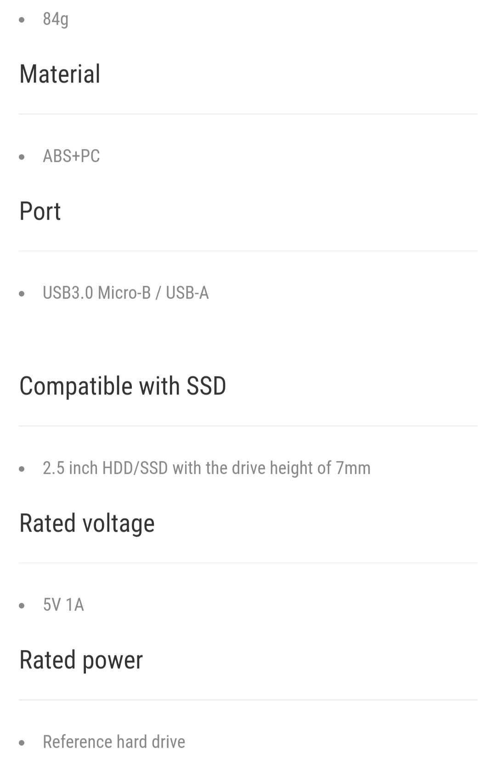Click bullet beside 5V 1A
Viewport: 496px width, 762px height.
pyautogui.click(x=22, y=606)
